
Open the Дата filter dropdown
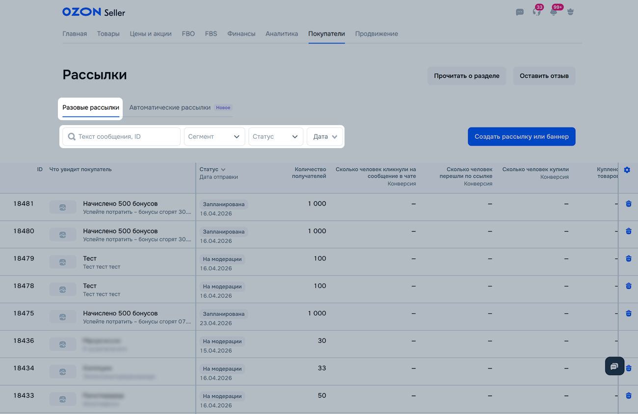325,137
